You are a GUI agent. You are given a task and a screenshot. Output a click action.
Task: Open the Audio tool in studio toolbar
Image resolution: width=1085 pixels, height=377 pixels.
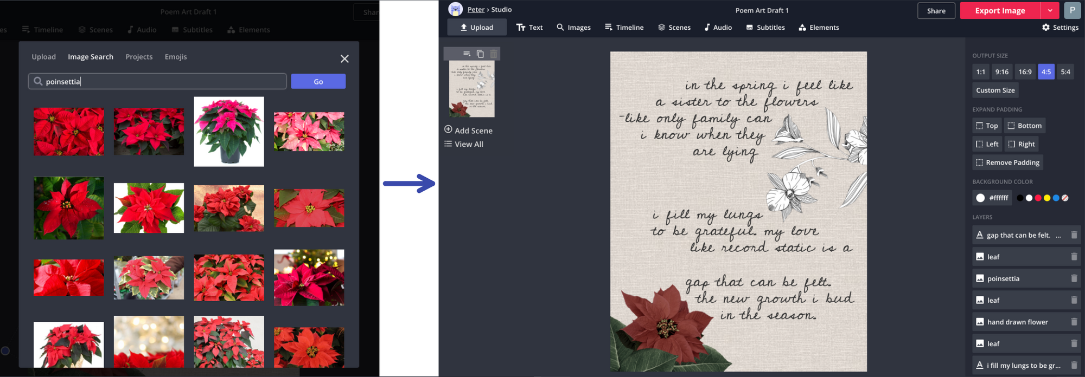point(718,28)
